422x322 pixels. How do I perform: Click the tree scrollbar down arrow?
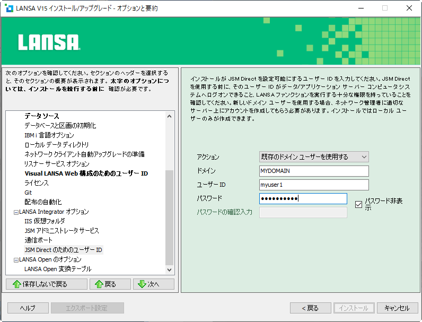169,270
